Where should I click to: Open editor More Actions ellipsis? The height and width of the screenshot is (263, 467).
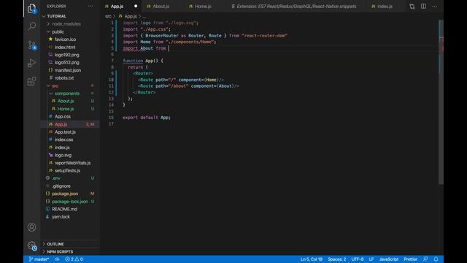(x=435, y=7)
